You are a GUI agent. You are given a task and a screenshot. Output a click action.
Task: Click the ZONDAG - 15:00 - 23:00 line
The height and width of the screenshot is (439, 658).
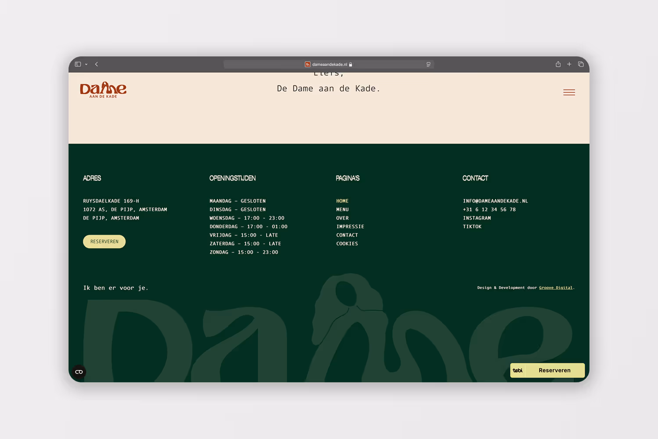click(x=244, y=252)
